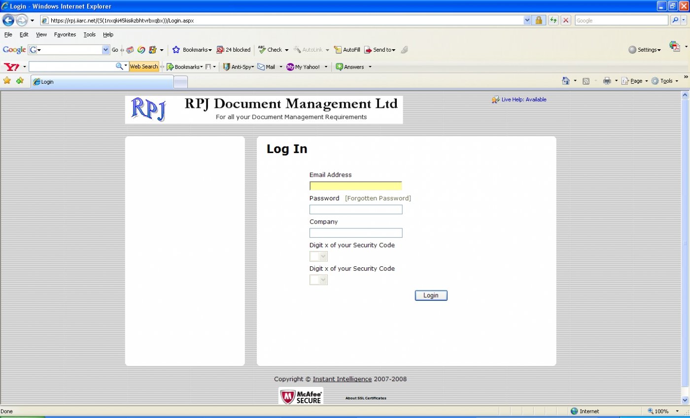
Task: Click the Password input field
Action: [356, 210]
